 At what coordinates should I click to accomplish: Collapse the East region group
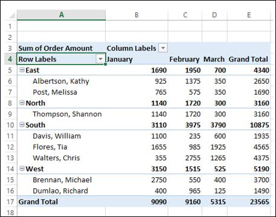tap(22, 70)
